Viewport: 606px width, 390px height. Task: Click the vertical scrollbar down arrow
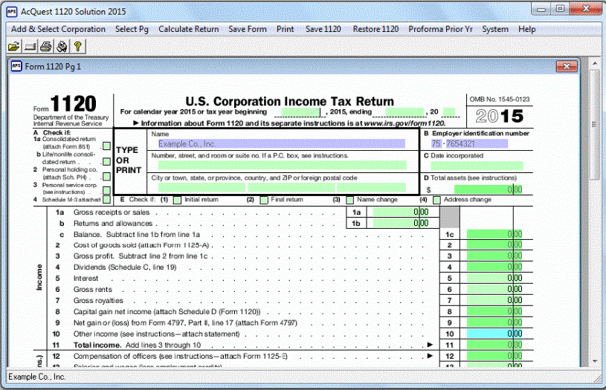(x=594, y=362)
